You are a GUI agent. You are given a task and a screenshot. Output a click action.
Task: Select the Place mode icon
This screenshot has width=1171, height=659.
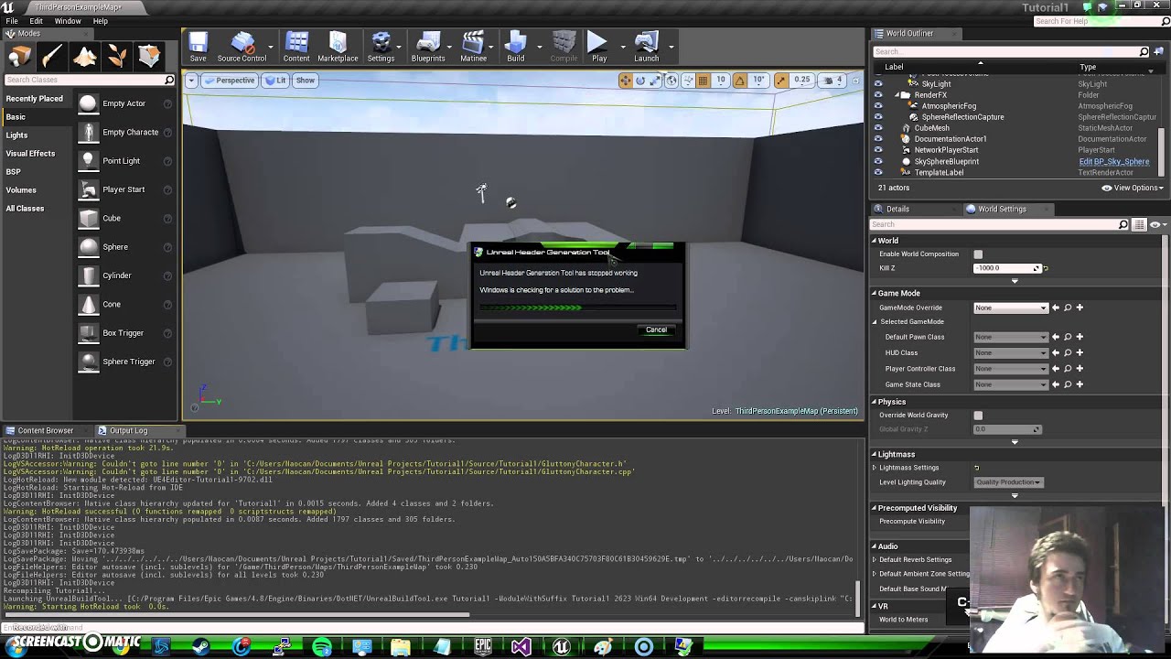tap(20, 57)
